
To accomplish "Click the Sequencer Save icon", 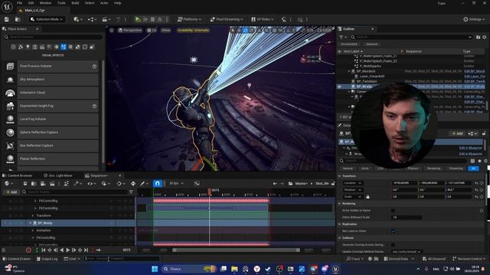I will pos(25,183).
